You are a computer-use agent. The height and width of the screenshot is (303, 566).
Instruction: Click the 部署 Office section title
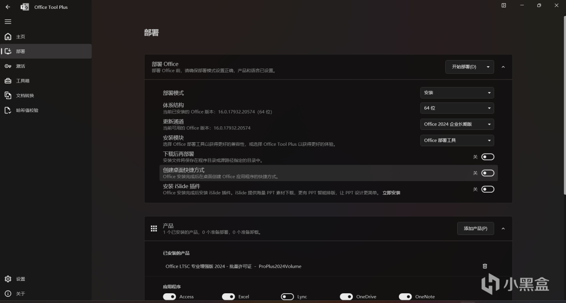point(165,64)
